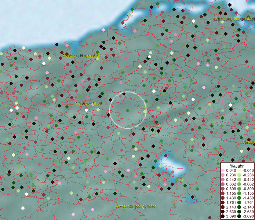Select the 0.662 legend entry

(231, 184)
